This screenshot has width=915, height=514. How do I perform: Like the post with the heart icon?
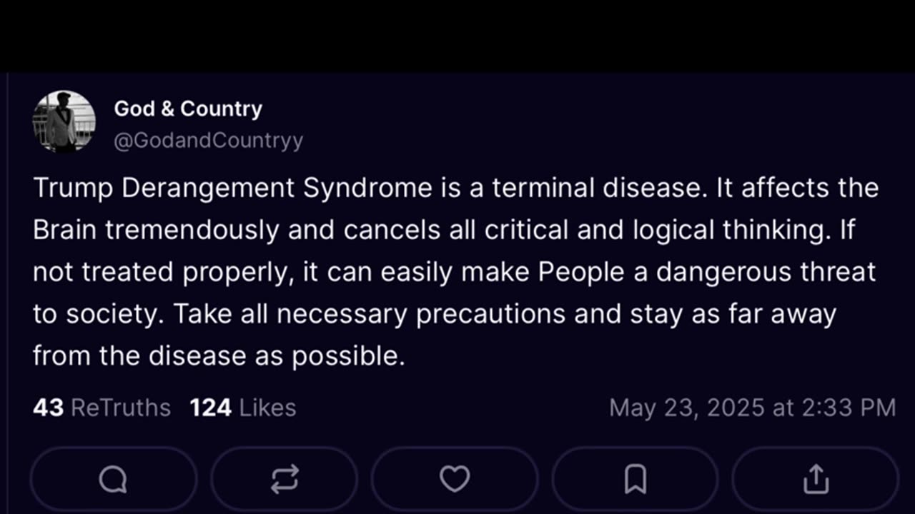[x=454, y=479]
